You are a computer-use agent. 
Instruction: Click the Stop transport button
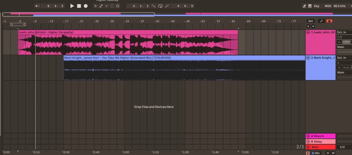coord(79,6)
